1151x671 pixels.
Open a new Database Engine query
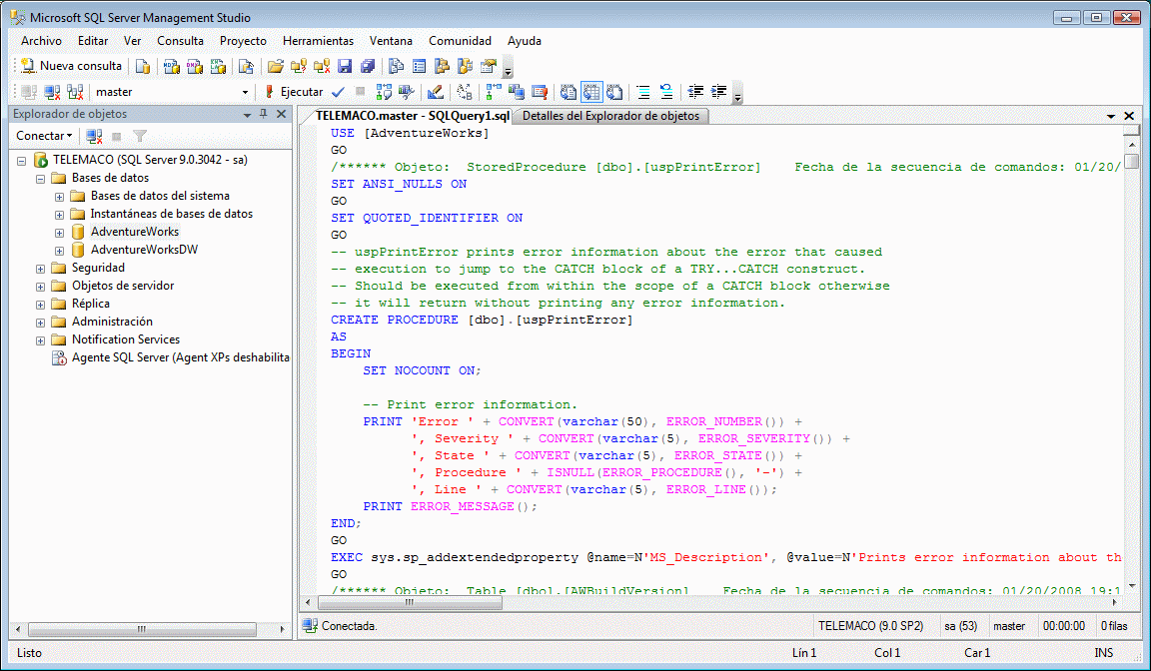143,67
